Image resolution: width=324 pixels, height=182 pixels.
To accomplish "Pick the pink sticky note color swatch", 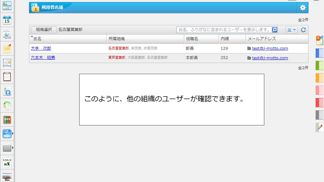I will tap(320, 90).
